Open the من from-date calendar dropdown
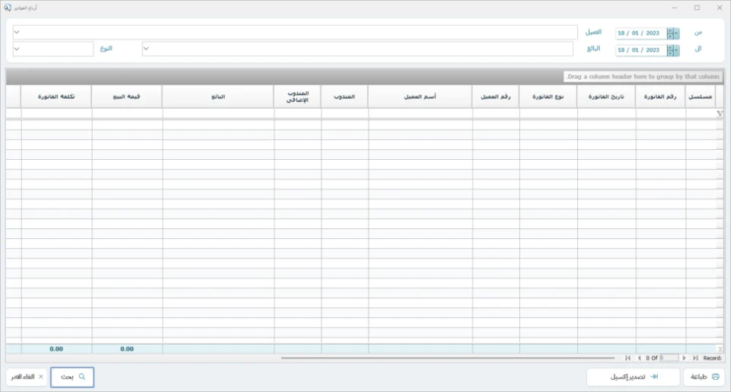731x392 pixels. coord(675,33)
